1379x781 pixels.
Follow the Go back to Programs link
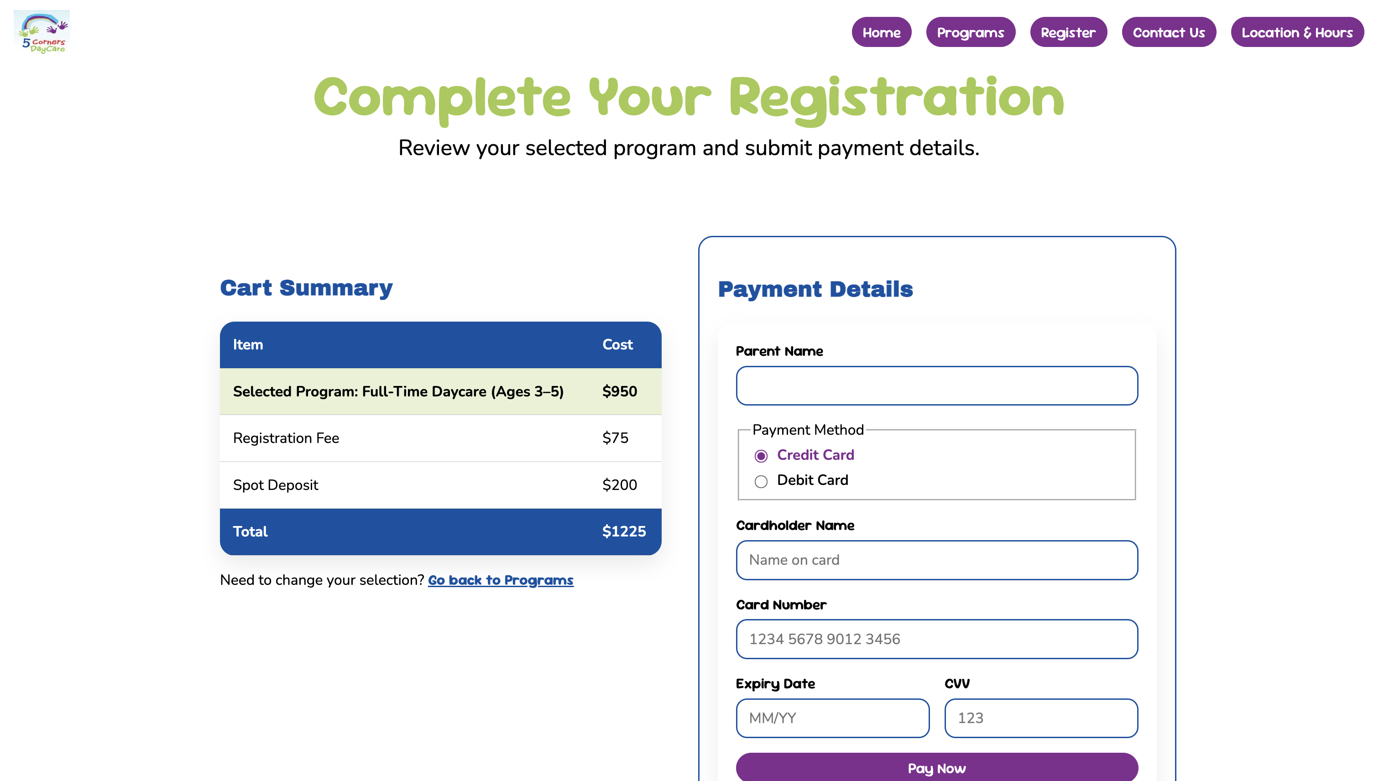501,580
